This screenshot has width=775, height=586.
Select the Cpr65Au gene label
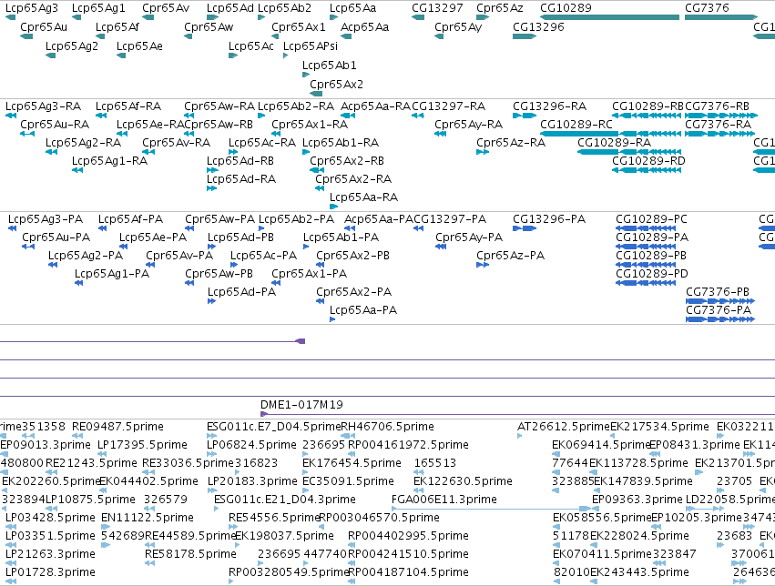tap(44, 27)
